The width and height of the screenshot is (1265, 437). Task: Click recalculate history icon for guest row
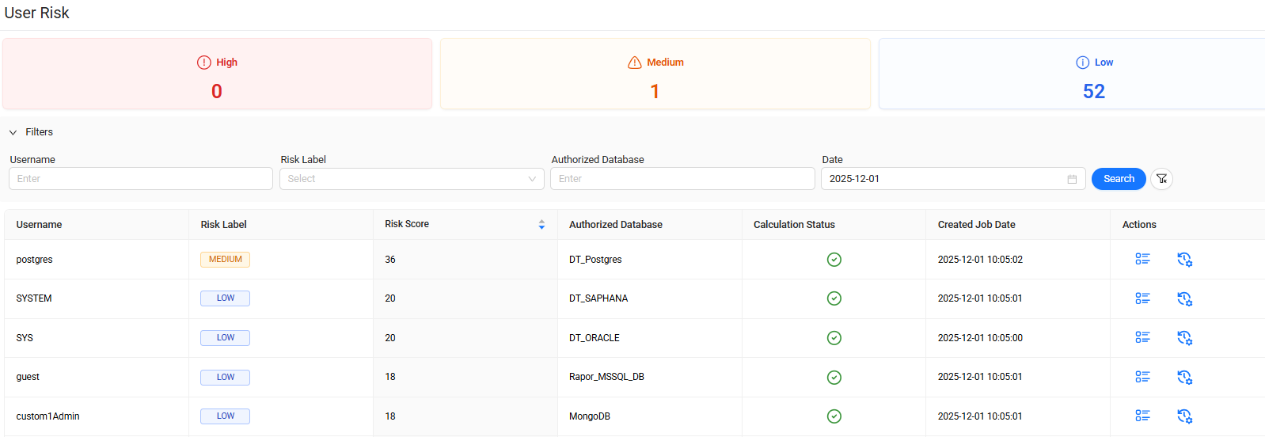tap(1184, 378)
